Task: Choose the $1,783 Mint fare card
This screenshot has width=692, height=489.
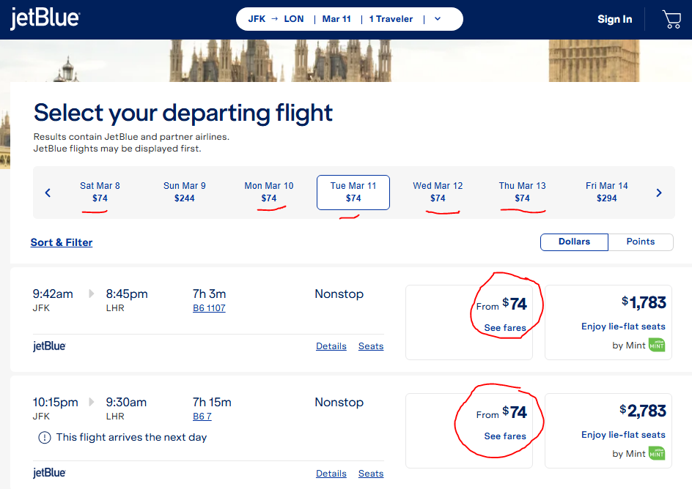Action: (x=608, y=323)
